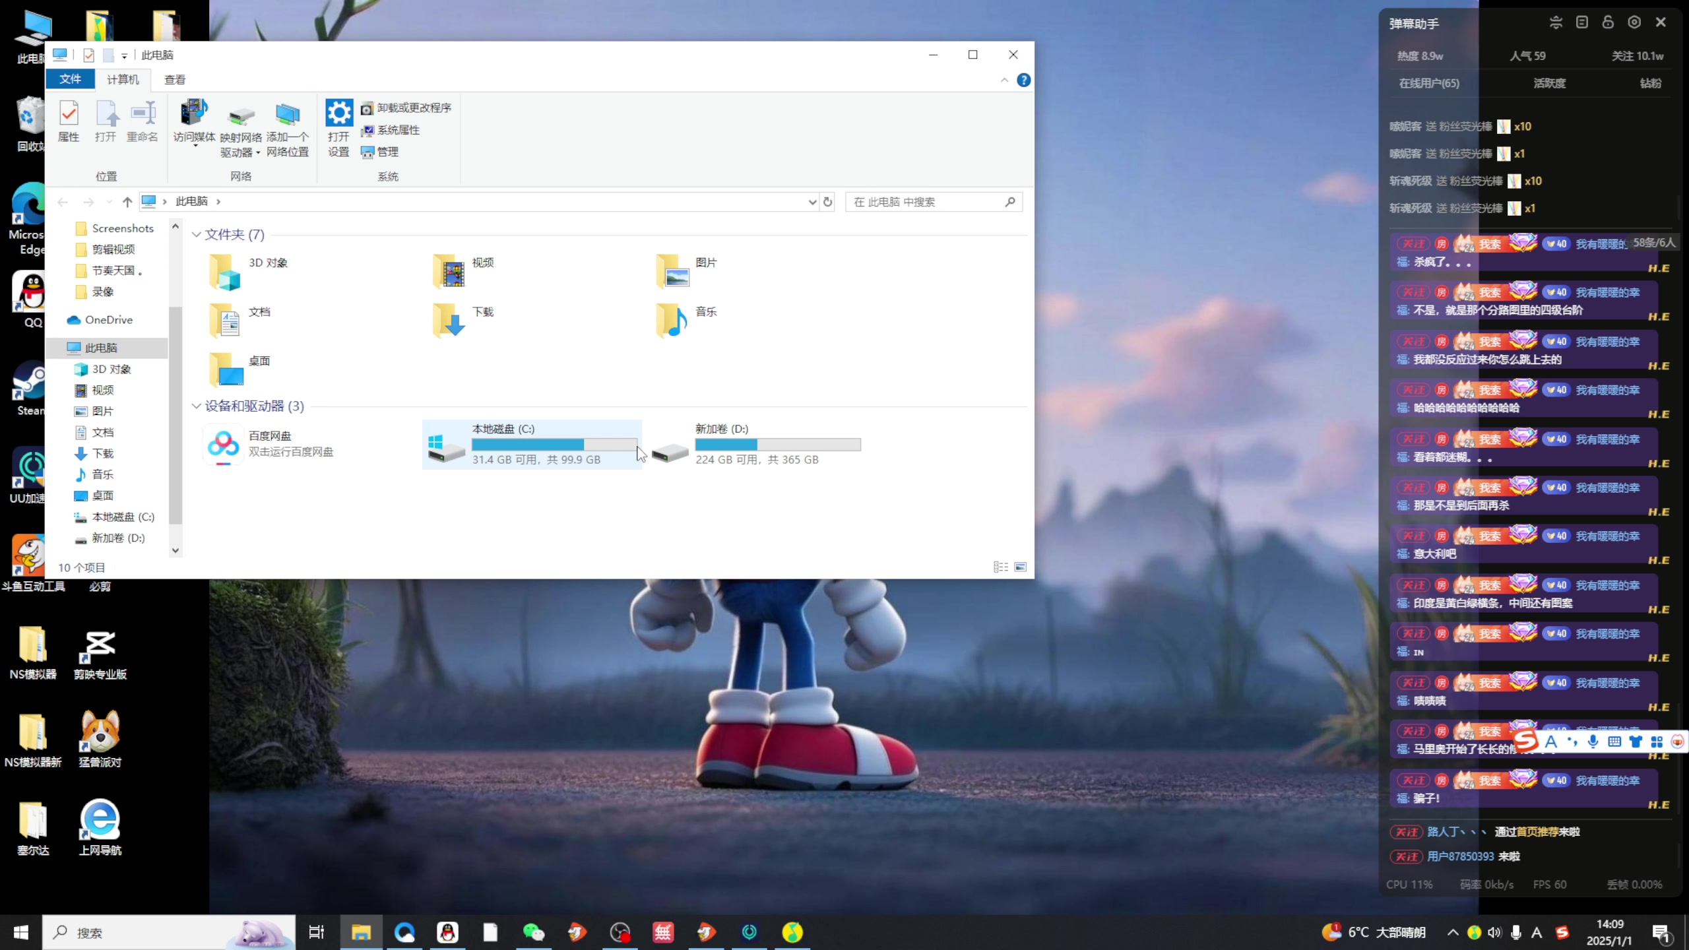This screenshot has width=1689, height=950.
Task: Click navigation pane scrollbar down arrow
Action: 175,550
